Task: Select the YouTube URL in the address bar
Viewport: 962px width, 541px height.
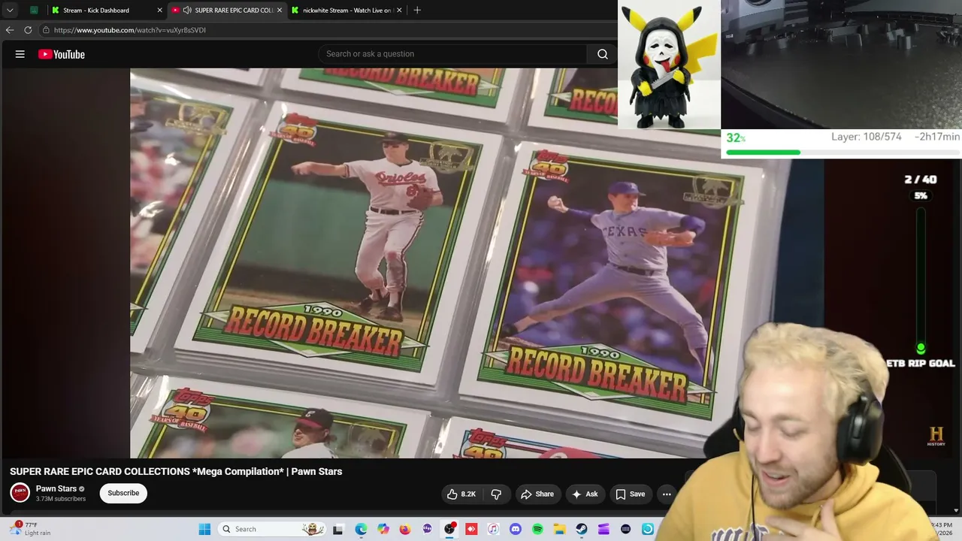Action: pyautogui.click(x=130, y=30)
